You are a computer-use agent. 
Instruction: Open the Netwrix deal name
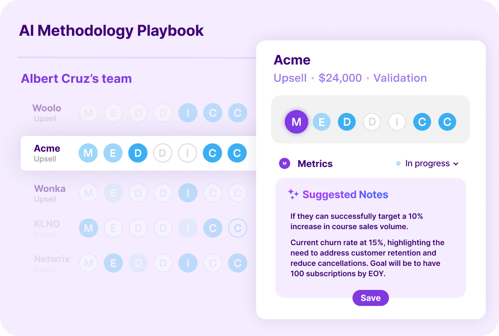(x=52, y=259)
